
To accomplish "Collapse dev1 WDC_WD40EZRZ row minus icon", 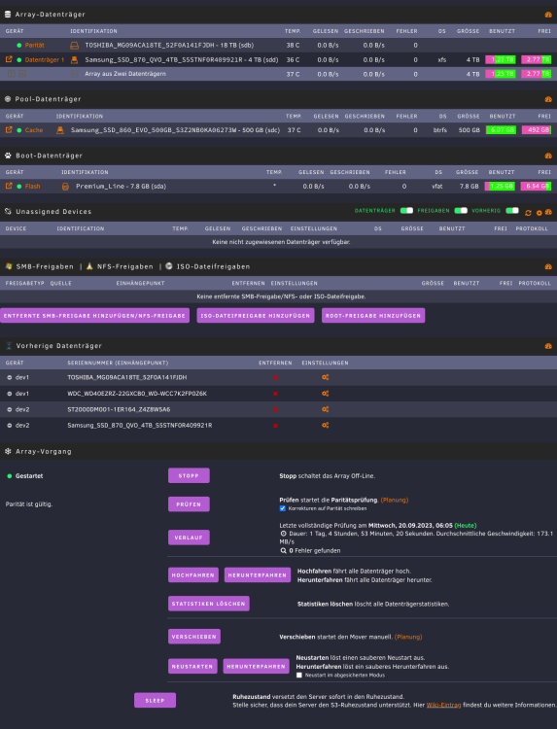I will tap(10, 394).
